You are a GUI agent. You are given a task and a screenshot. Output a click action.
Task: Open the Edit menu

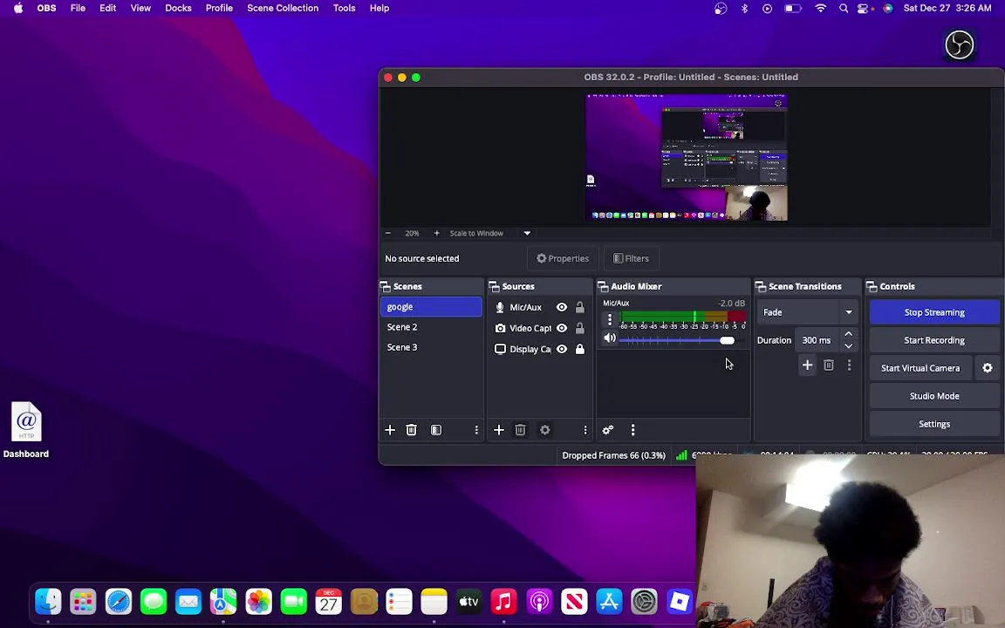click(107, 9)
